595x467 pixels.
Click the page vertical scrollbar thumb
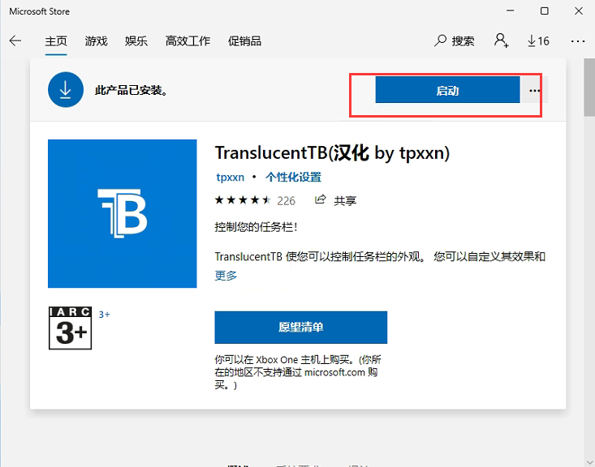point(589,88)
